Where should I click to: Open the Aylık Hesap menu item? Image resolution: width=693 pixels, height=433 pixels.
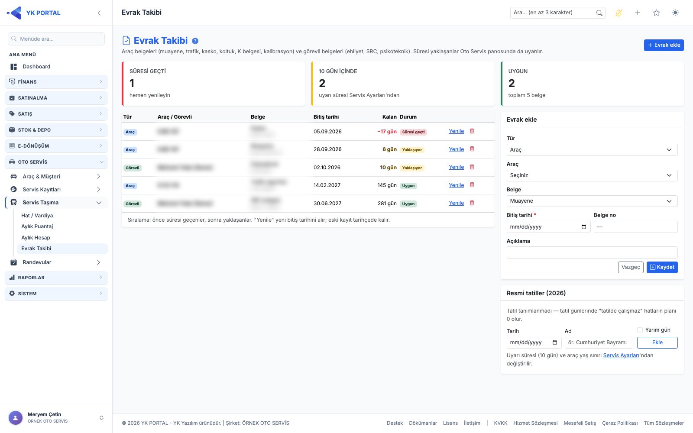(x=36, y=238)
